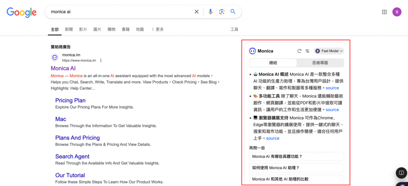Switch to the 地圖 tab

140,29
